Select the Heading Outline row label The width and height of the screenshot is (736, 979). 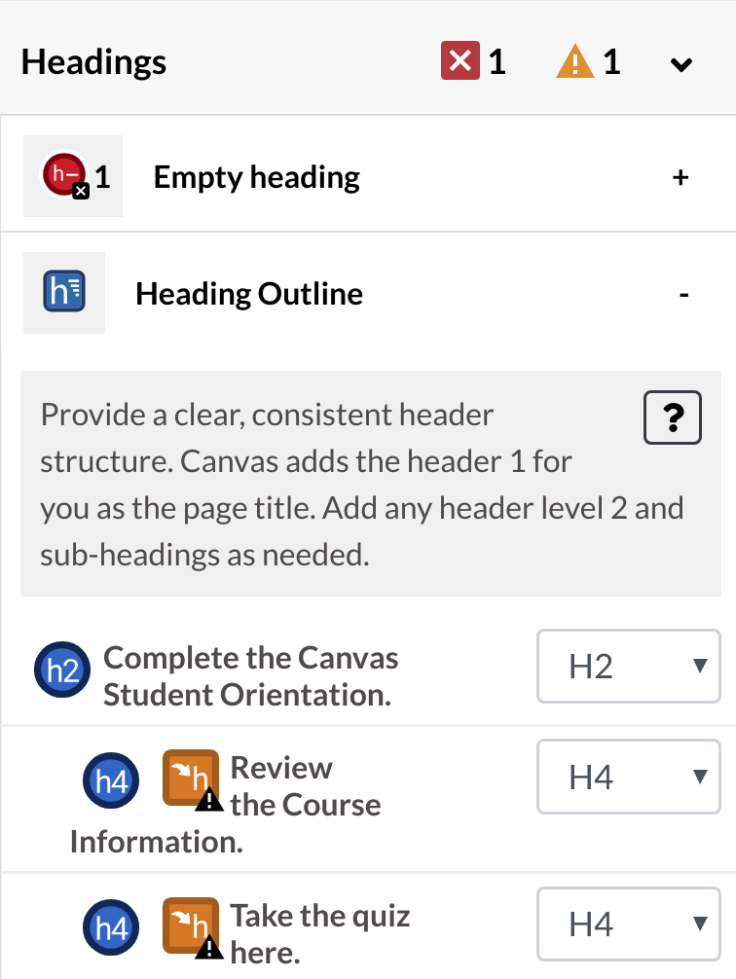[249, 294]
